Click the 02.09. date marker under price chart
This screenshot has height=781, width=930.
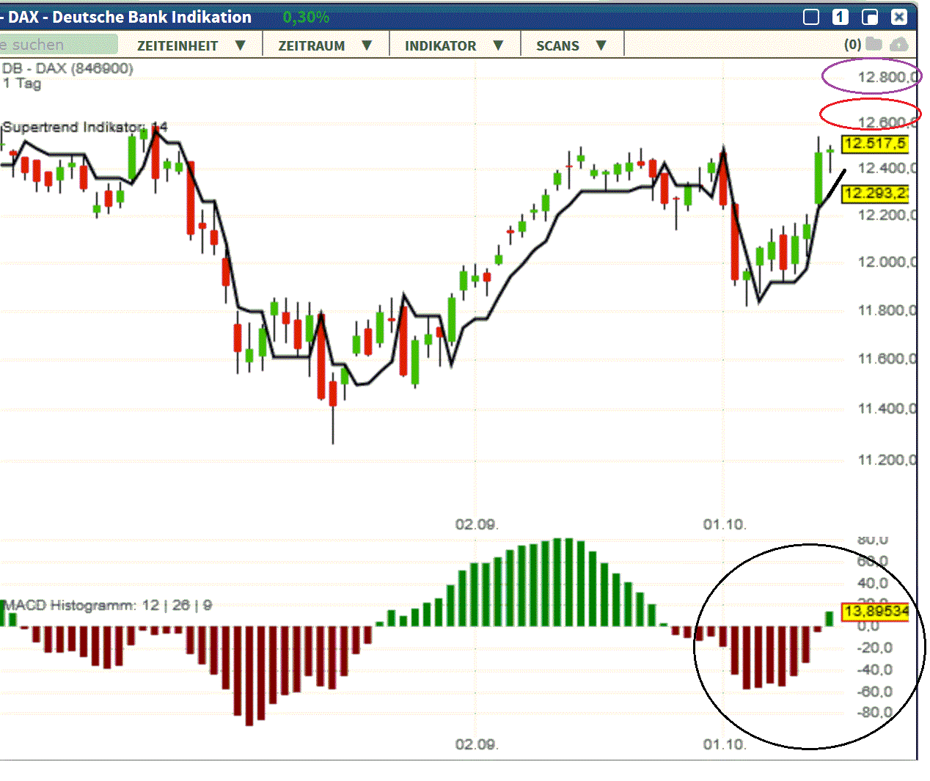point(477,524)
